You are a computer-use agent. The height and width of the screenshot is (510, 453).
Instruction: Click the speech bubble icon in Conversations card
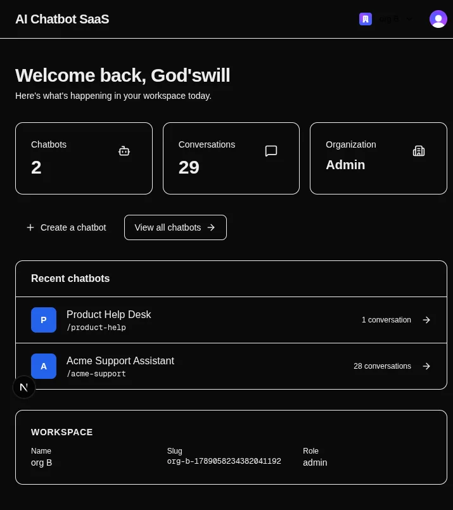[x=271, y=151]
